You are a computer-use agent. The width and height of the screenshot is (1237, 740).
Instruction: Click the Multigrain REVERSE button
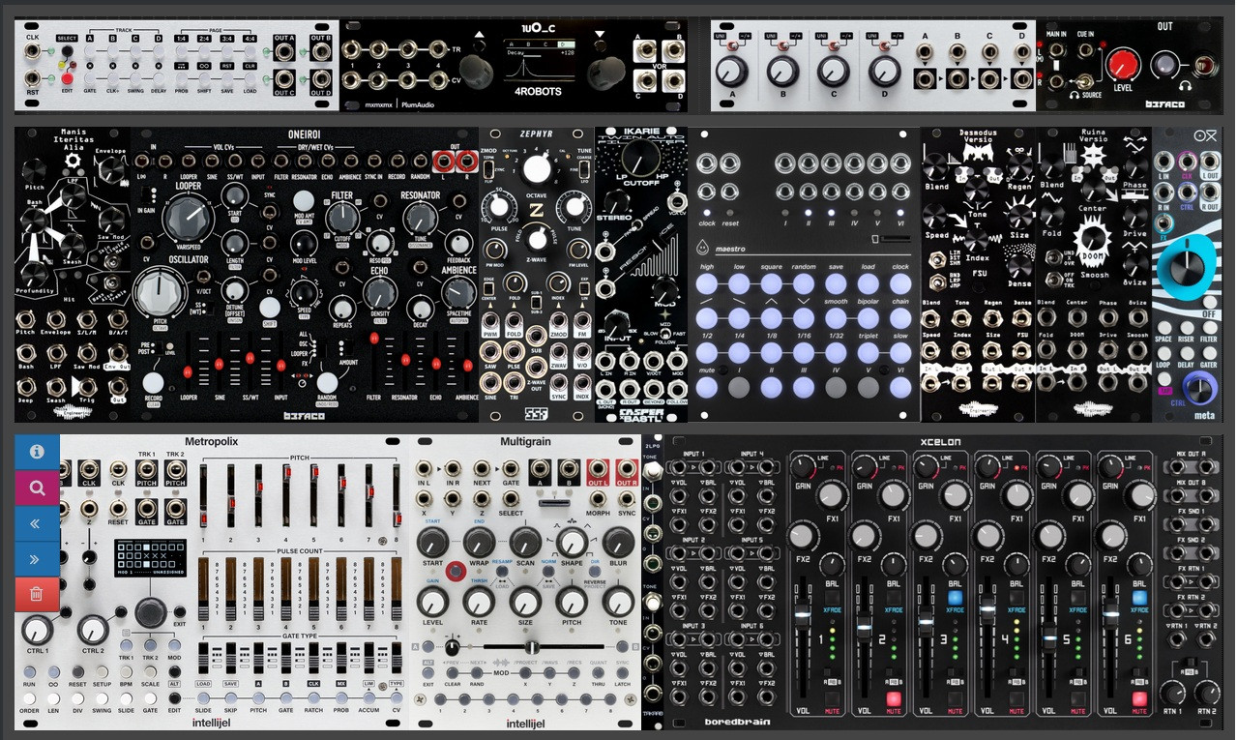coord(596,573)
